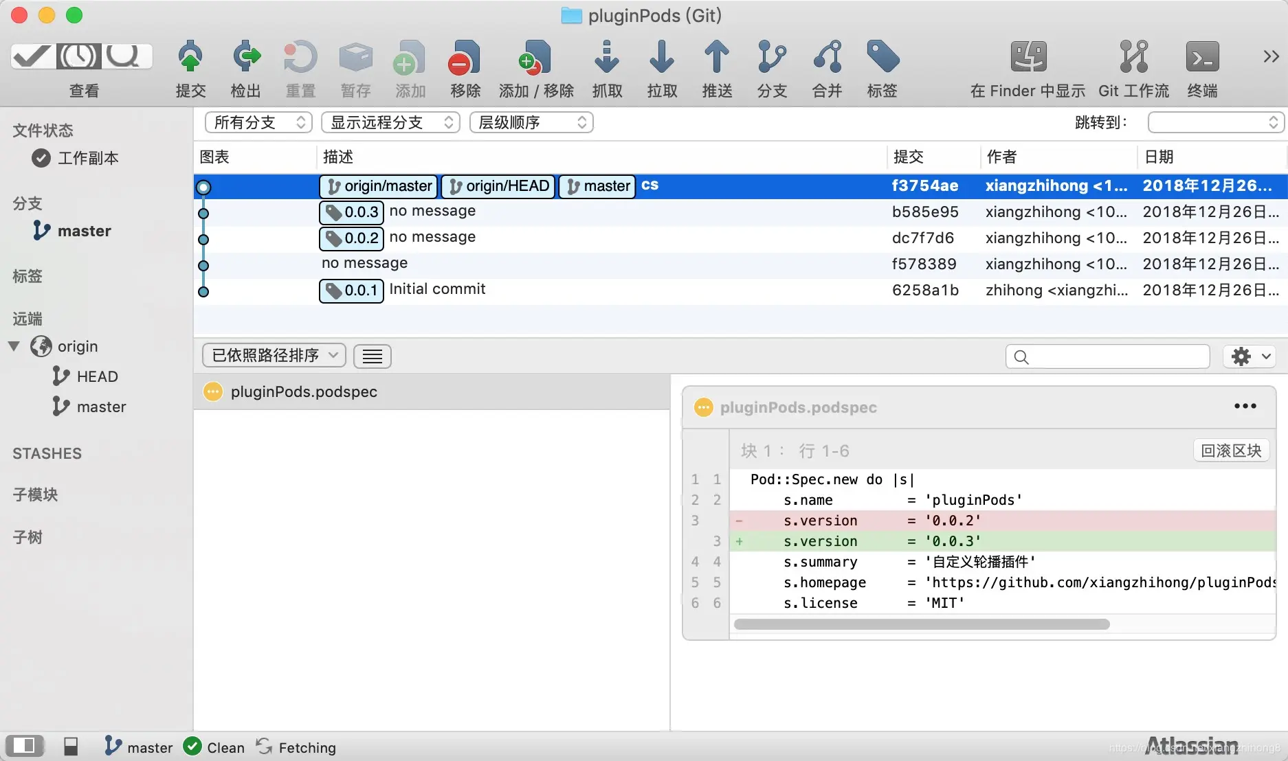Toggle the sidebar visibility button in status bar

25,746
